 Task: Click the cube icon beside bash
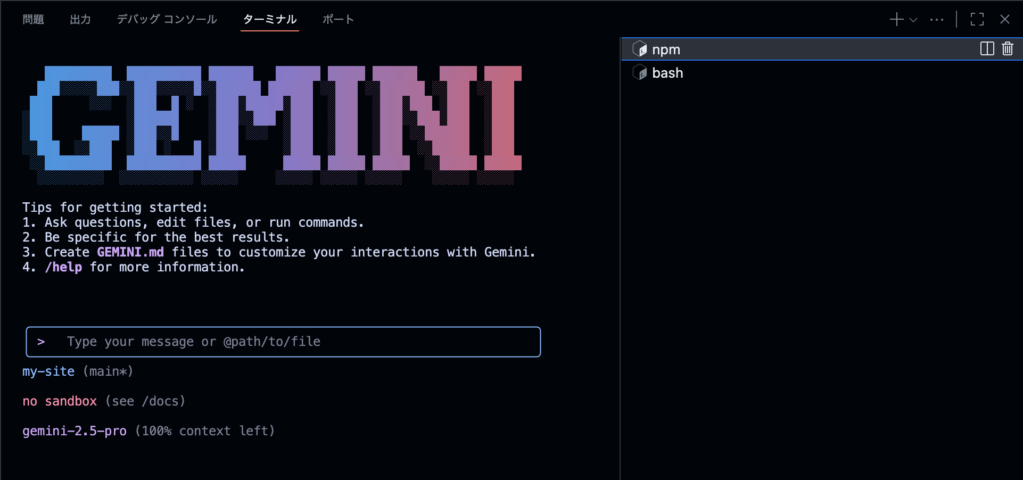coord(639,72)
